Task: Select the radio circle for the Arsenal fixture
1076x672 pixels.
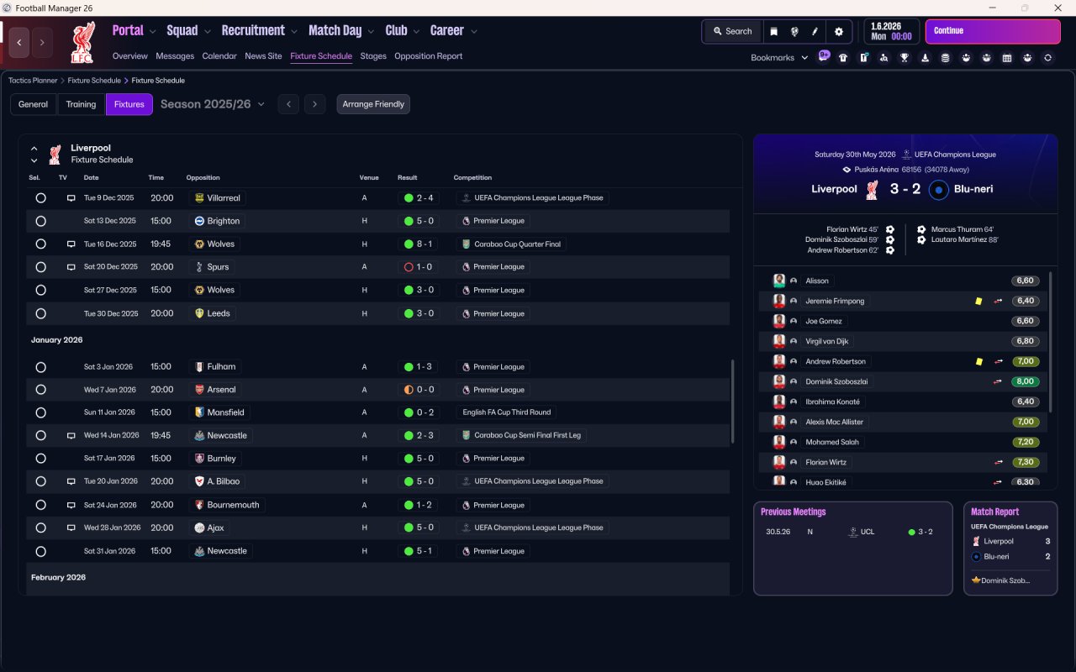Action: 40,390
